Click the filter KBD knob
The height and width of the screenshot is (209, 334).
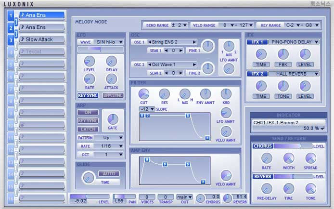coord(226,94)
